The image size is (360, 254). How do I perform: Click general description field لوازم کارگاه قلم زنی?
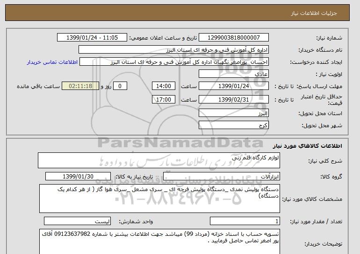[159, 160]
